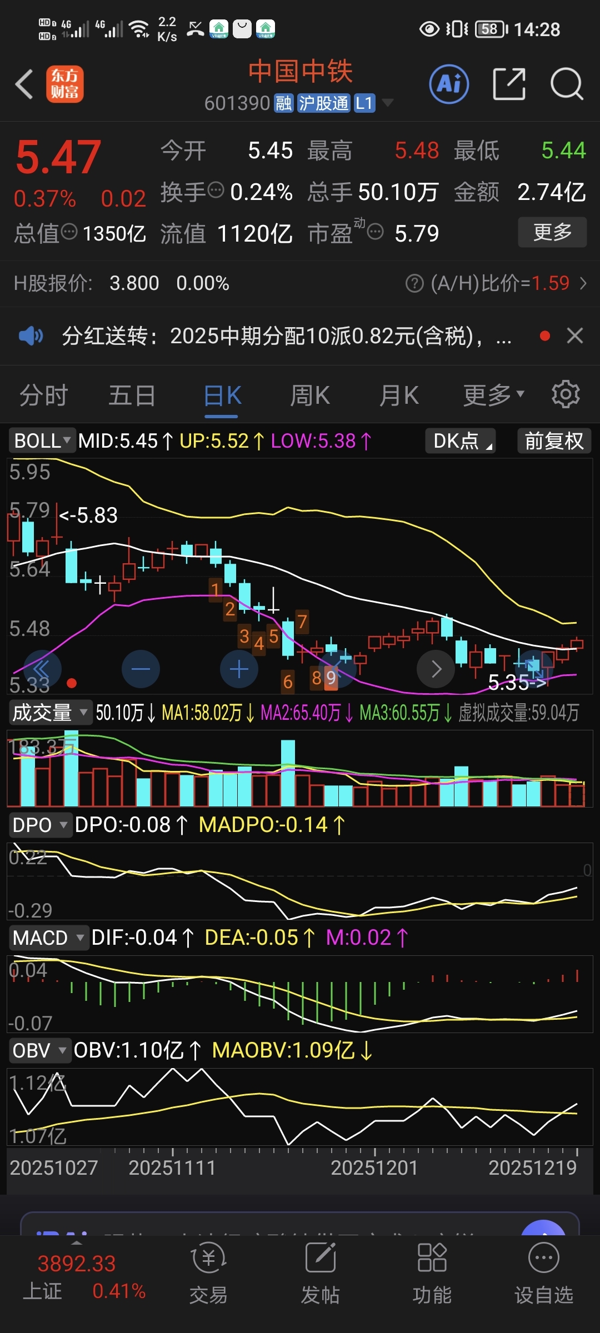600x1333 pixels.
Task: Open chart settings gear icon
Action: [566, 394]
